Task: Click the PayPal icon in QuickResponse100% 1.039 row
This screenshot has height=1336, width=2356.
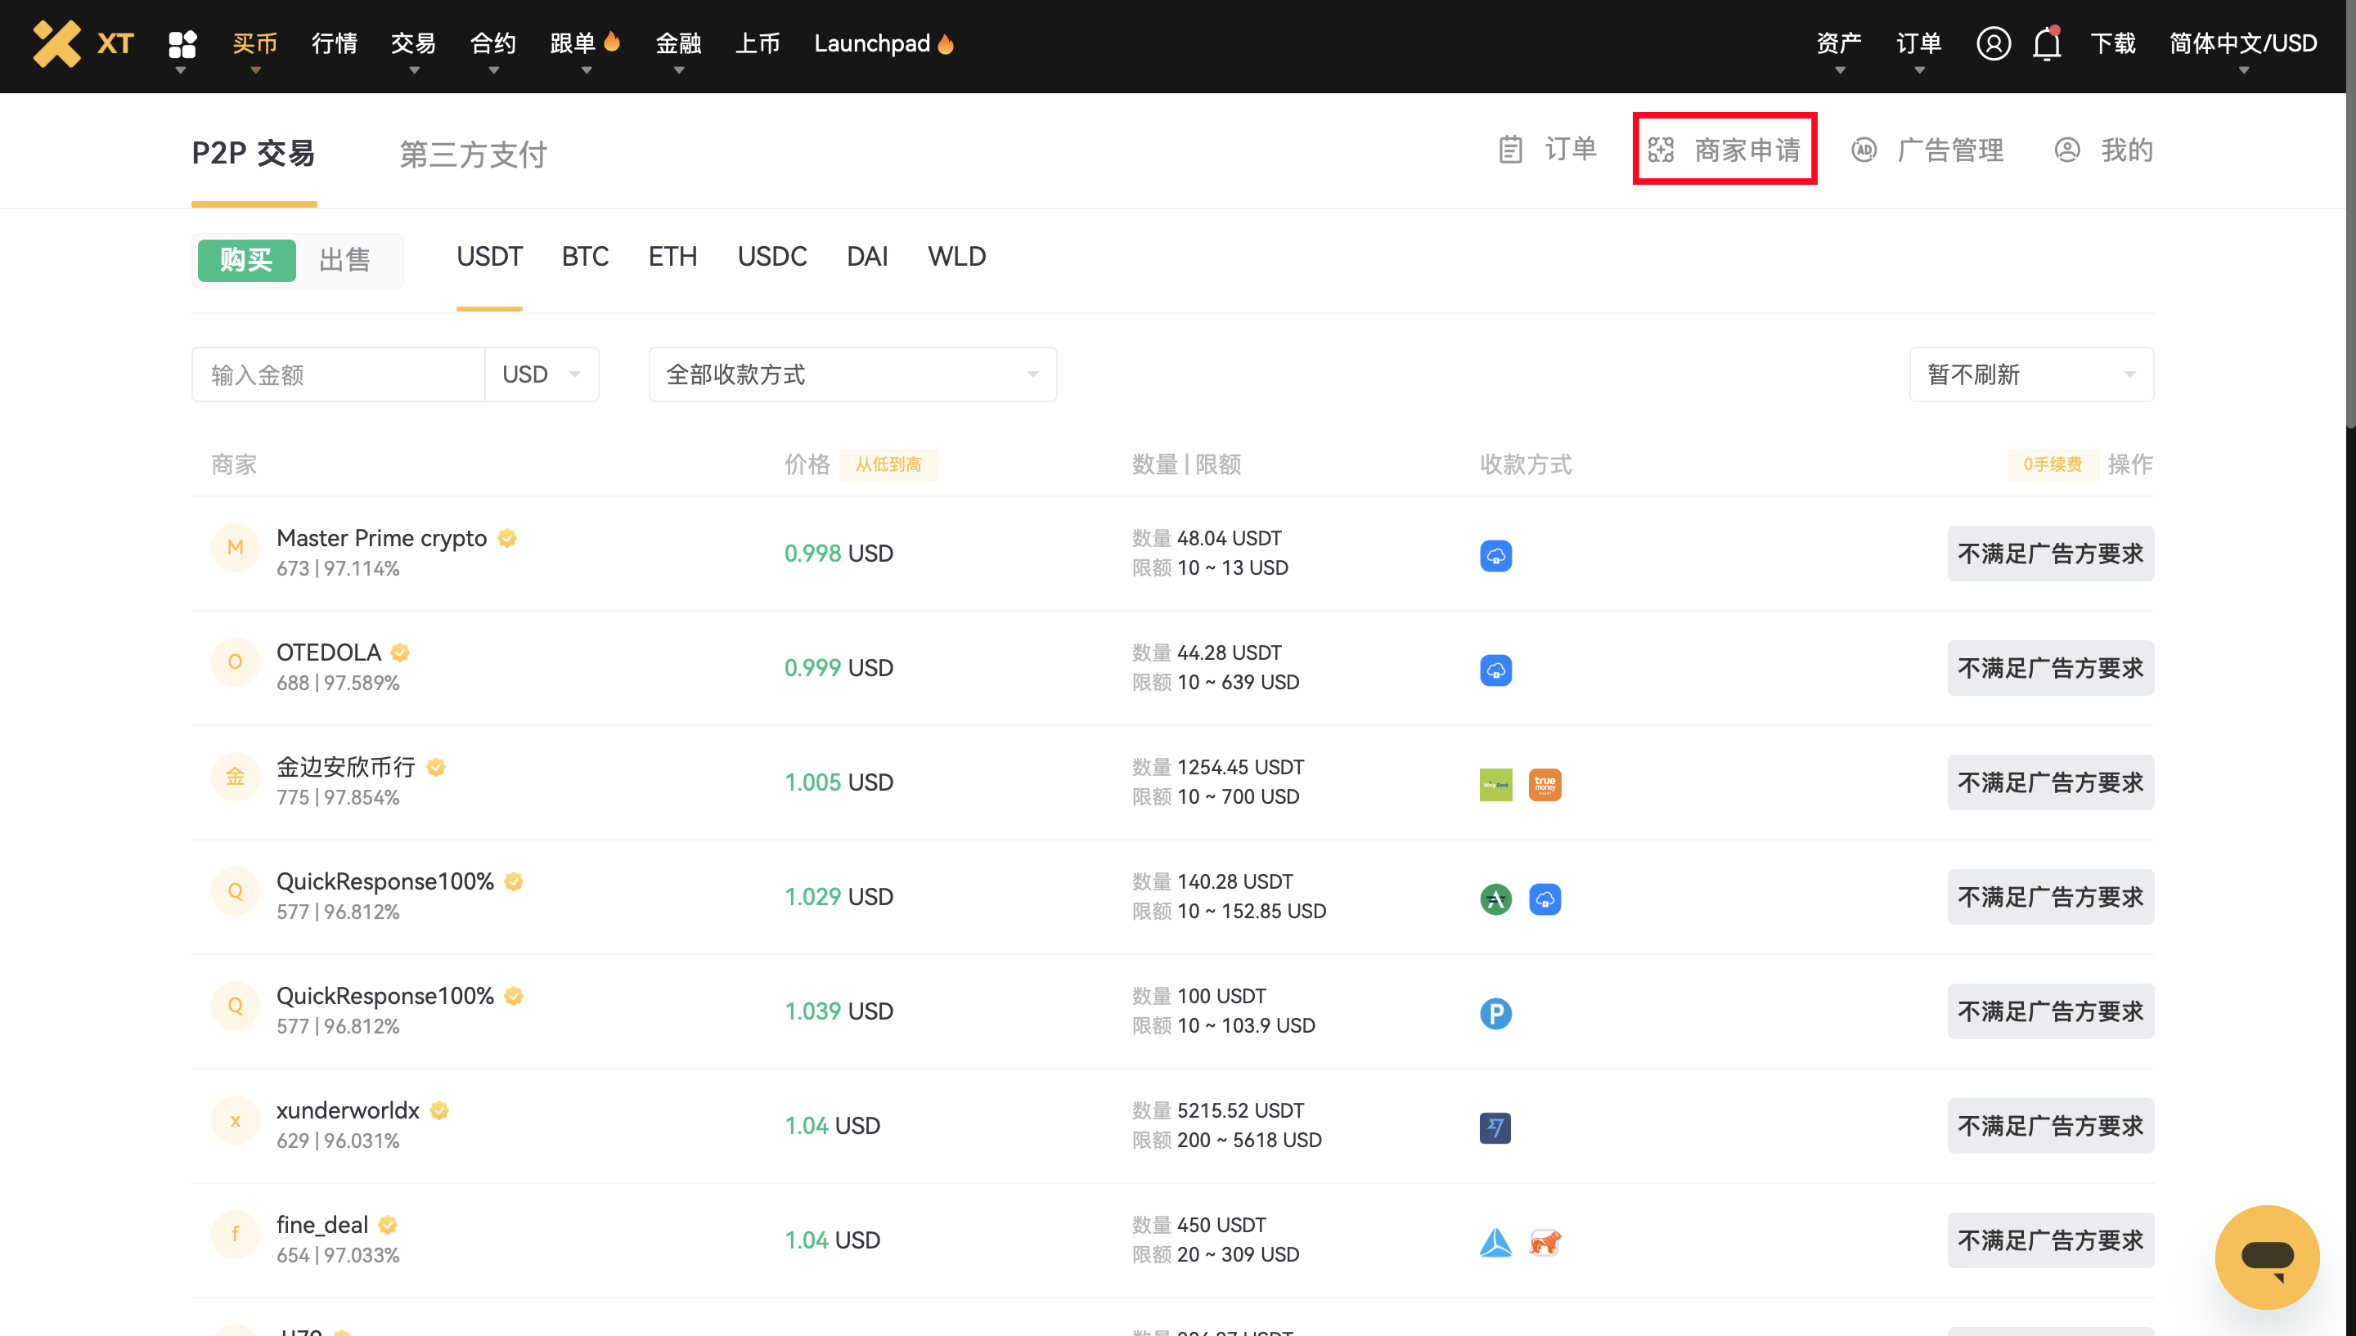Action: coord(1495,1013)
